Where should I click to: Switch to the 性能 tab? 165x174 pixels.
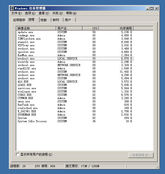coord(45,20)
